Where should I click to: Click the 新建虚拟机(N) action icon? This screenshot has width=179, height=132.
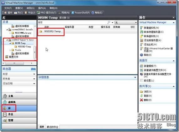142,28
